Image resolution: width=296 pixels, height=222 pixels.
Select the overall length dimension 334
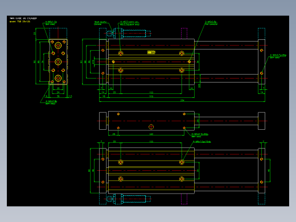pyautogui.click(x=182, y=100)
